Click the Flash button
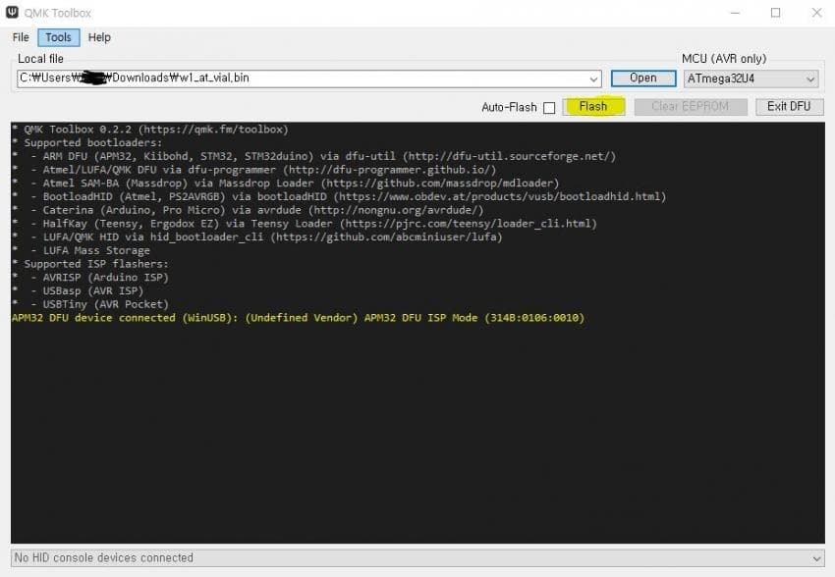Screen dimensions: 835x577 (593, 106)
